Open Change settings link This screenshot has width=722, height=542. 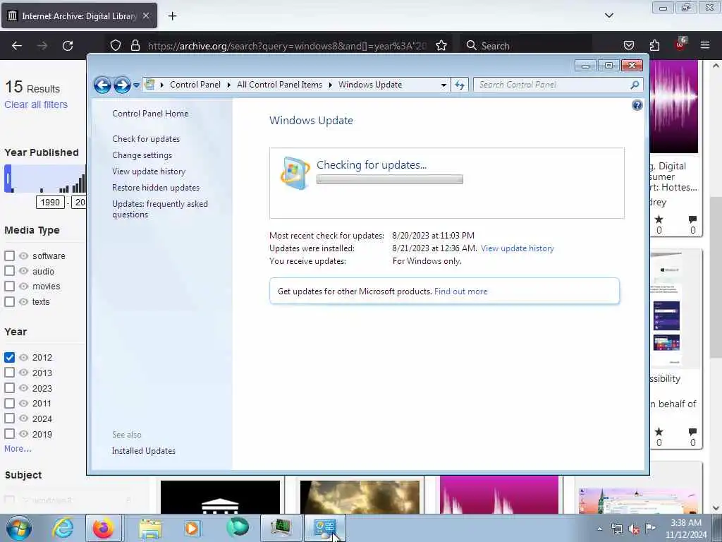tap(142, 155)
